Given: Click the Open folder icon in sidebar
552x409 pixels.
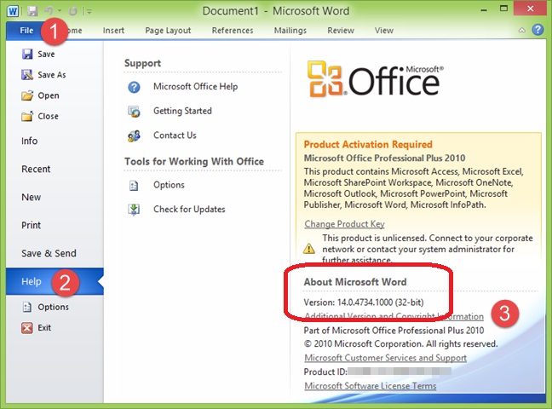Looking at the screenshot, I should click(27, 95).
